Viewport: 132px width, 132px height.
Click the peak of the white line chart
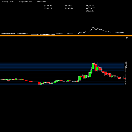click(x=93, y=27)
